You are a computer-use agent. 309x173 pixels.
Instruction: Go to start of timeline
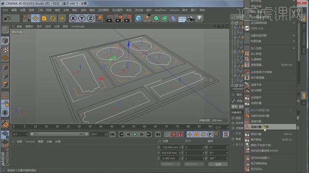[112, 135]
